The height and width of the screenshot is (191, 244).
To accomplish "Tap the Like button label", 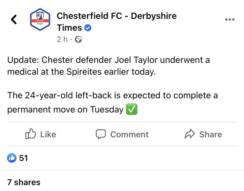I will 48,134.
